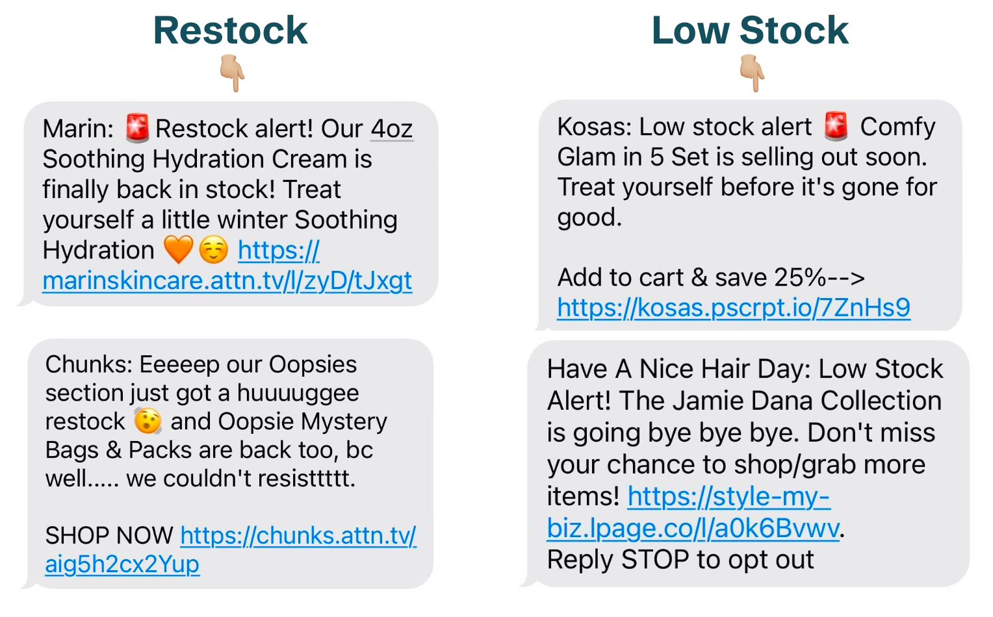The height and width of the screenshot is (617, 993).
Task: Click the smiling face emoji beside the heart
Action: 214,250
